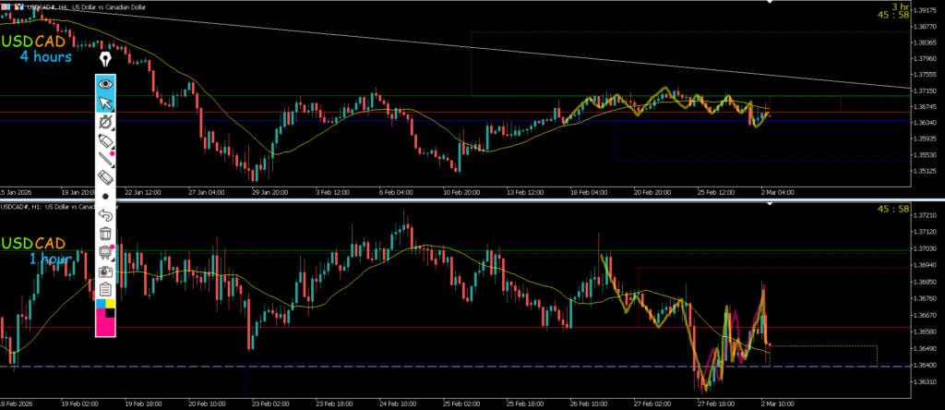Toggle the eye visibility tool
The height and width of the screenshot is (410, 945).
click(x=105, y=84)
